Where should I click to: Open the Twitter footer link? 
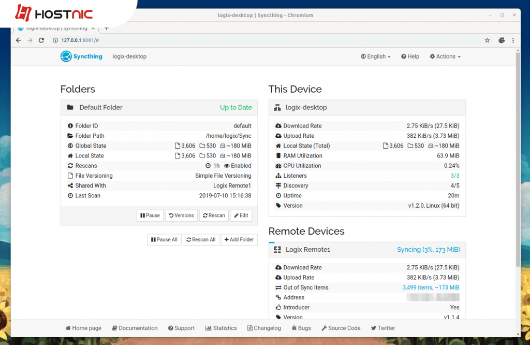(383, 328)
